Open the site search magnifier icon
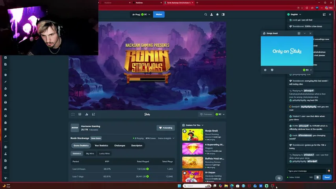336x189 pixels. click(206, 14)
